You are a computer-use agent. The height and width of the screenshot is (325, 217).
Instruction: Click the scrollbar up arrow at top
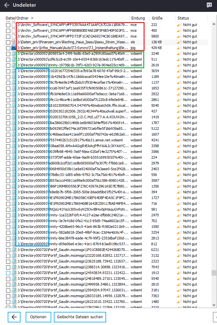(214, 24)
